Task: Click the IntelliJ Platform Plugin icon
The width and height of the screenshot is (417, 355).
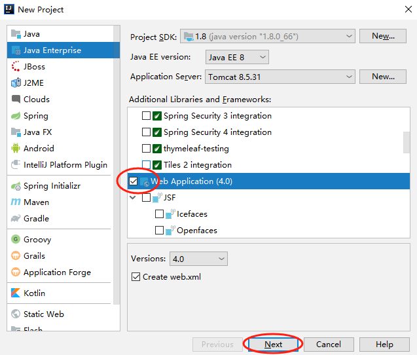Action: (x=16, y=164)
